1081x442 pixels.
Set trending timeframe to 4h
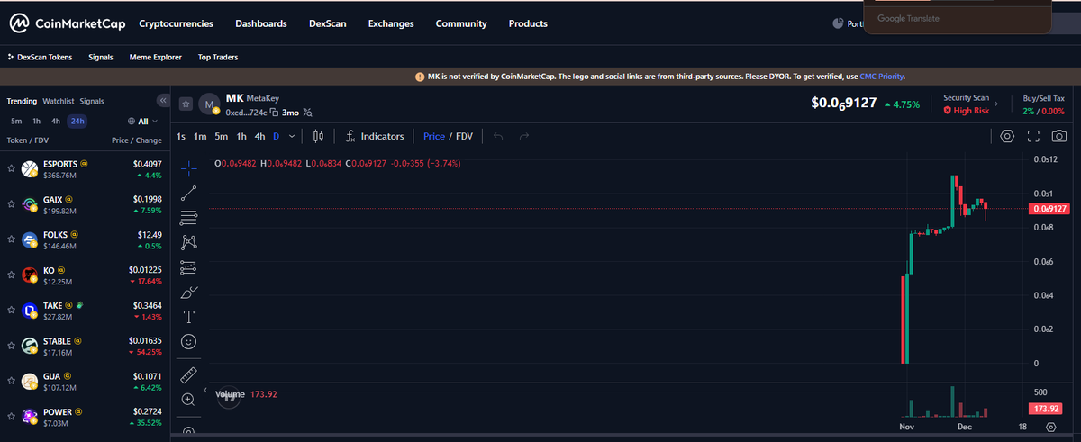coord(56,121)
